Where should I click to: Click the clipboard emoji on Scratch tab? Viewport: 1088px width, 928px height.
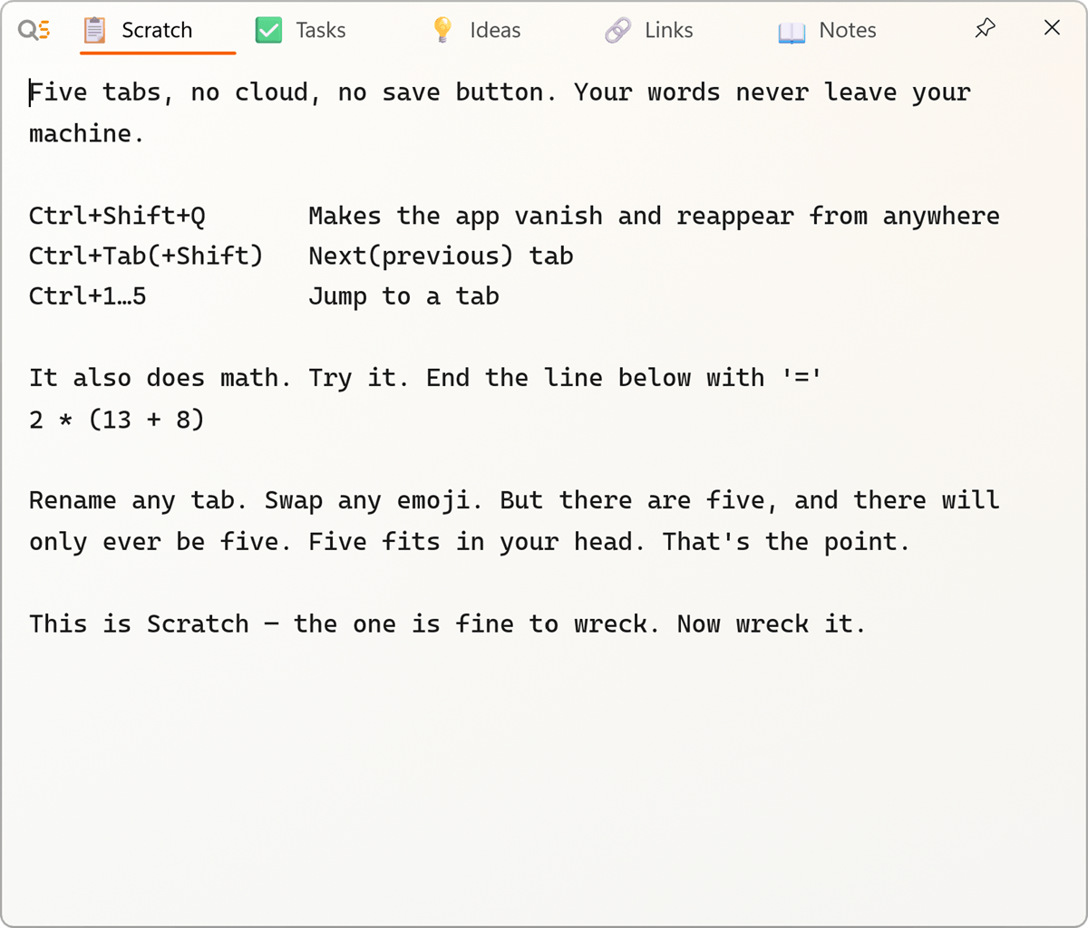[x=94, y=30]
